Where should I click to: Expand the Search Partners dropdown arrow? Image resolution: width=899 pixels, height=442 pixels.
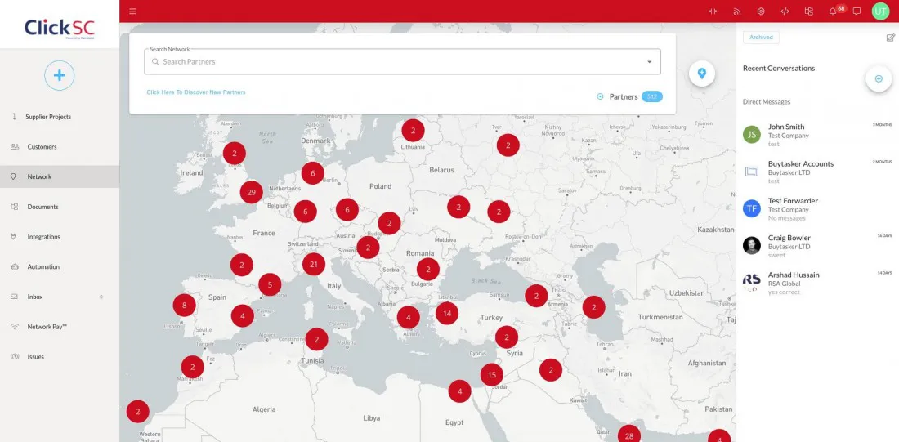[649, 62]
